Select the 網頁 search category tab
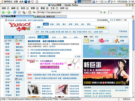Screen dimensions: 135x101 pos(46,24)
